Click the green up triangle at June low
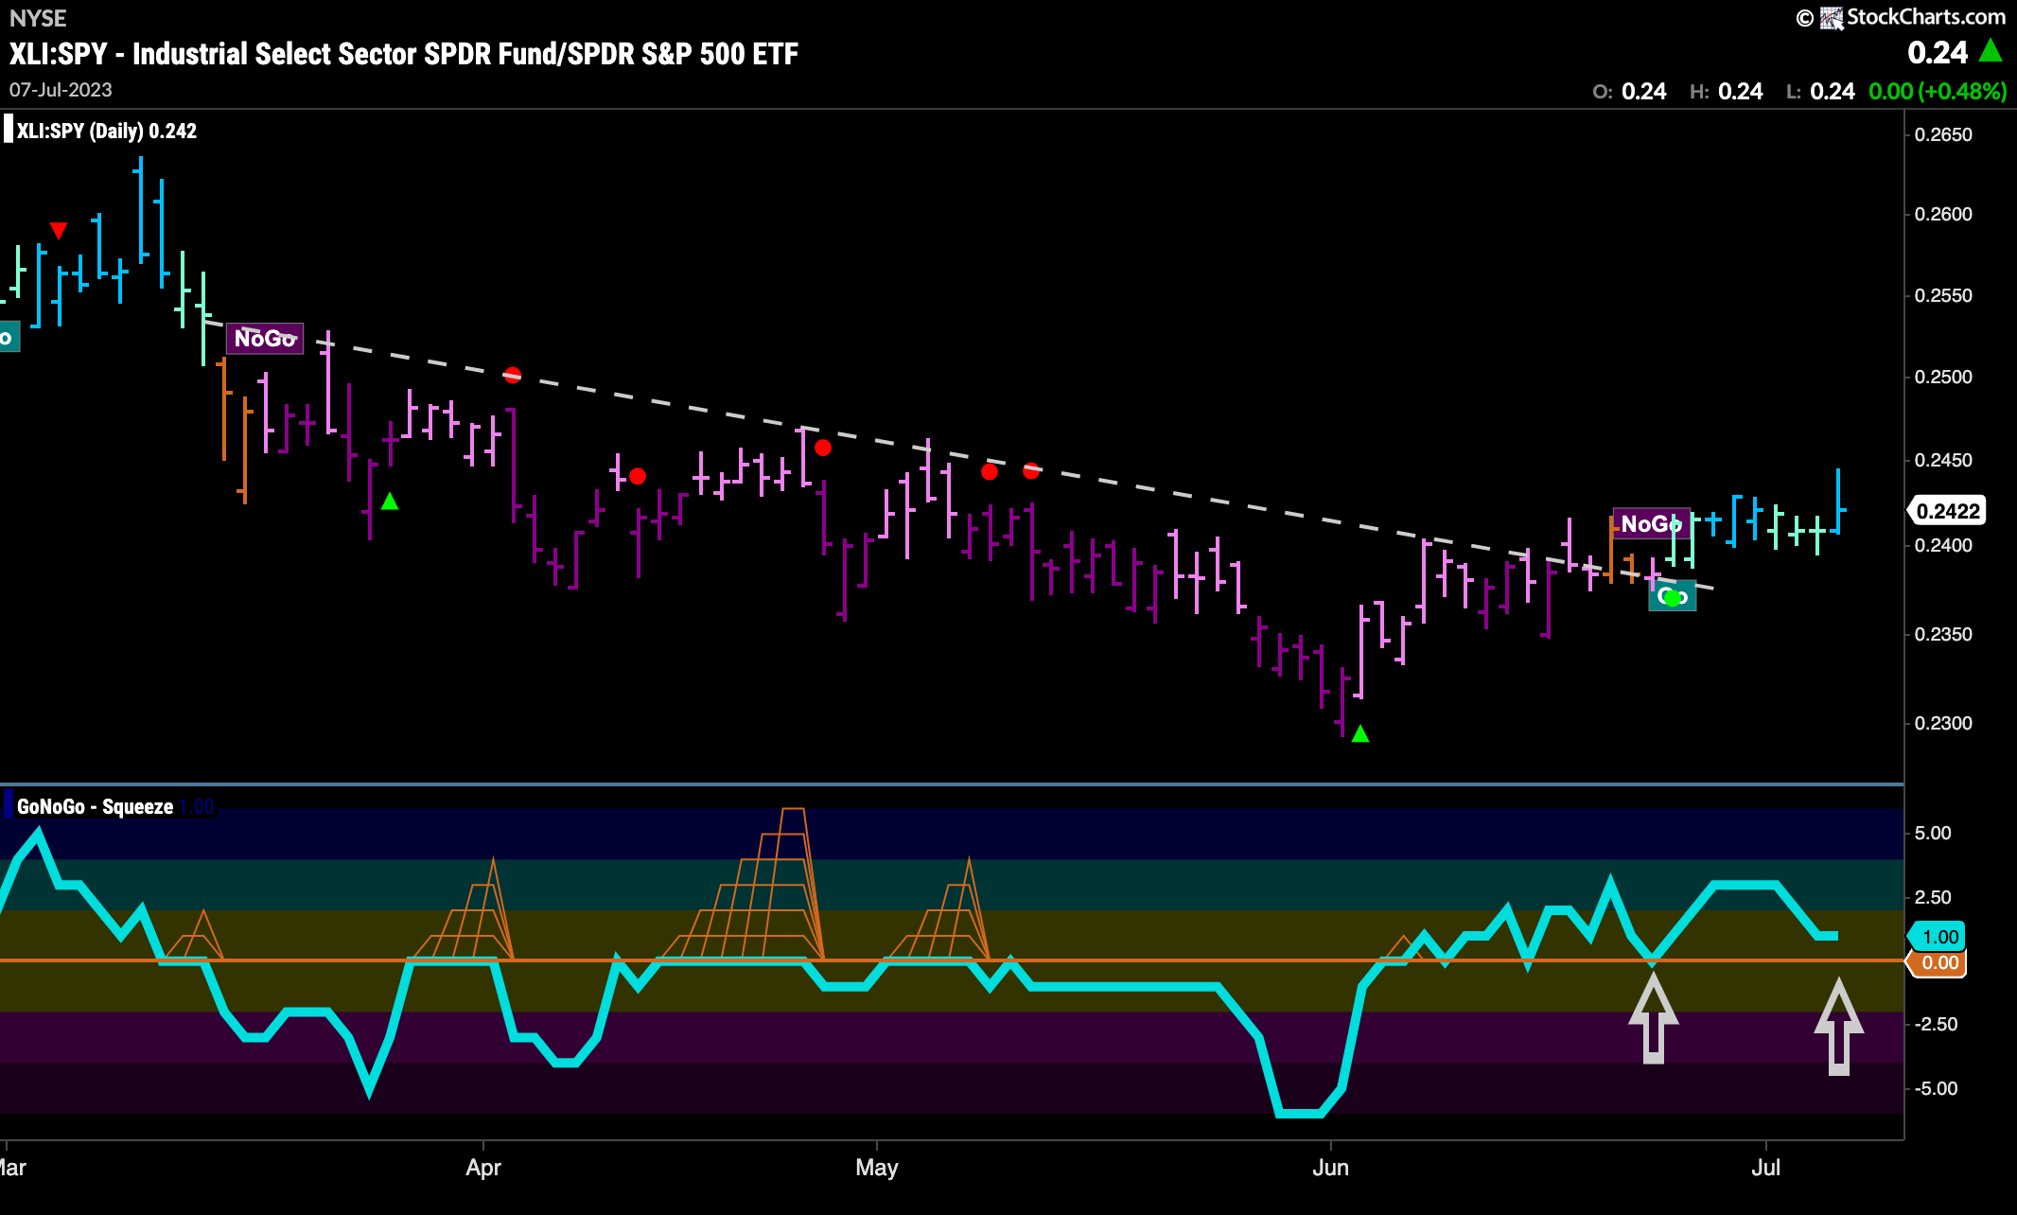Viewport: 2017px width, 1215px height. (1360, 733)
